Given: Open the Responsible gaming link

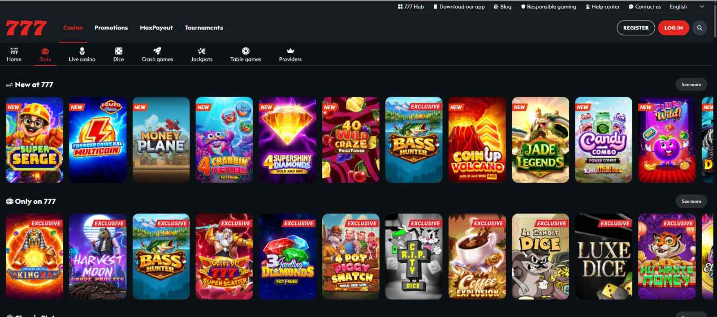Looking at the screenshot, I should pos(552,7).
